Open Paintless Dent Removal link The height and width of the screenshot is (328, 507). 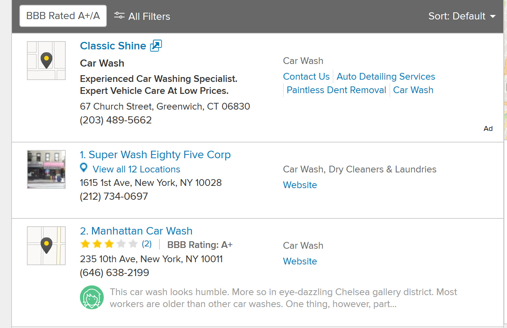click(x=336, y=90)
